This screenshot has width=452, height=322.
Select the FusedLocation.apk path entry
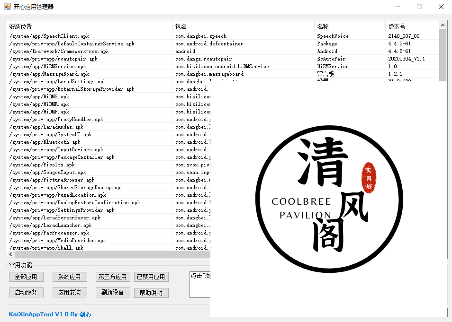coord(58,195)
